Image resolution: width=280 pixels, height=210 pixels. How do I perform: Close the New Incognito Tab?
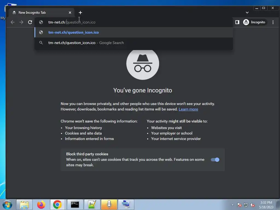(x=70, y=13)
